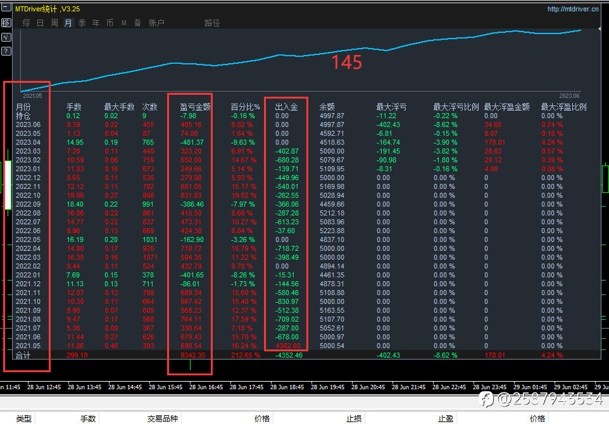The width and height of the screenshot is (609, 424).
Task: Open the 账户 account tab
Action: pos(156,23)
